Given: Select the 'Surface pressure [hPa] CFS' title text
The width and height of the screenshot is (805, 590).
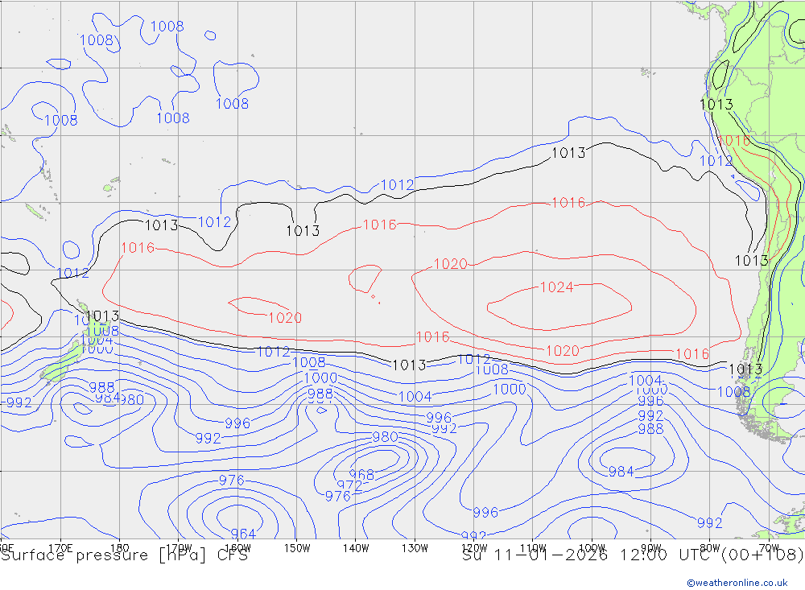Looking at the screenshot, I should coord(124,555).
